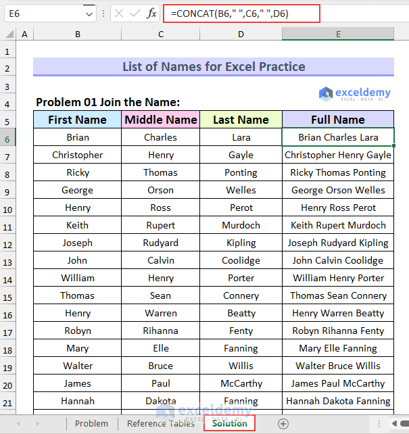Select row 21 header
The height and width of the screenshot is (434, 409).
point(7,403)
